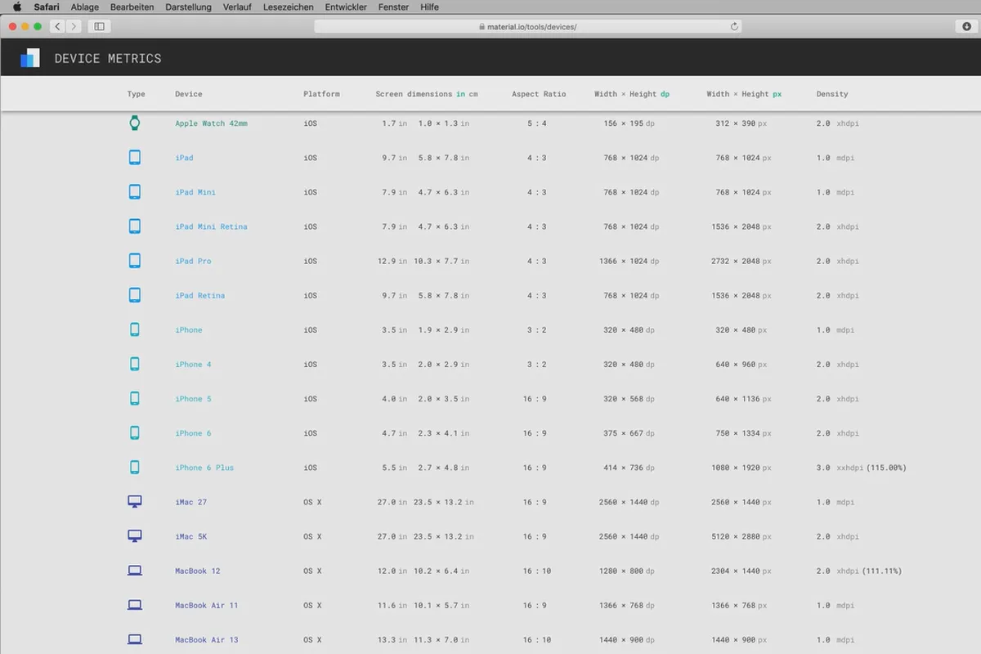Click the 375 × 667 dp cell
The image size is (981, 654).
(x=629, y=433)
